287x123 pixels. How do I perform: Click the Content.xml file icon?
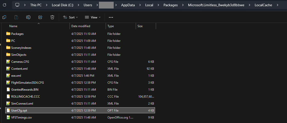(8, 69)
